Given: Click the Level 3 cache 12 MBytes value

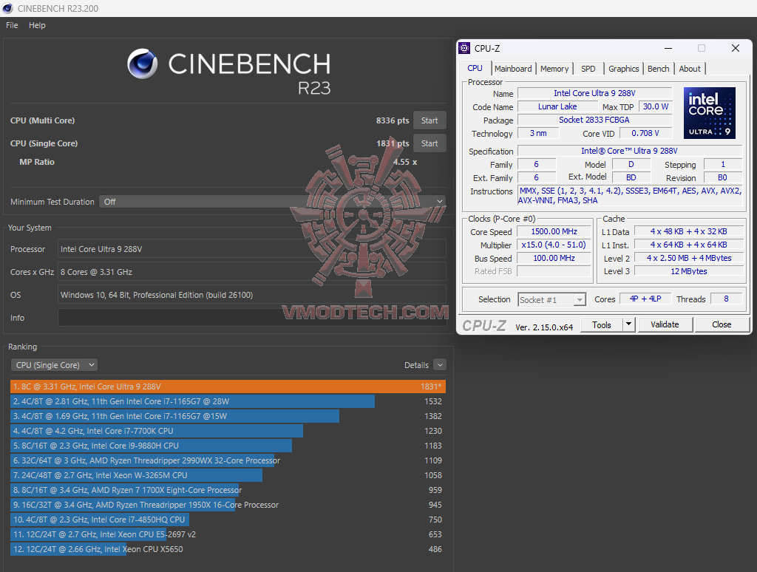Looking at the screenshot, I should click(688, 271).
